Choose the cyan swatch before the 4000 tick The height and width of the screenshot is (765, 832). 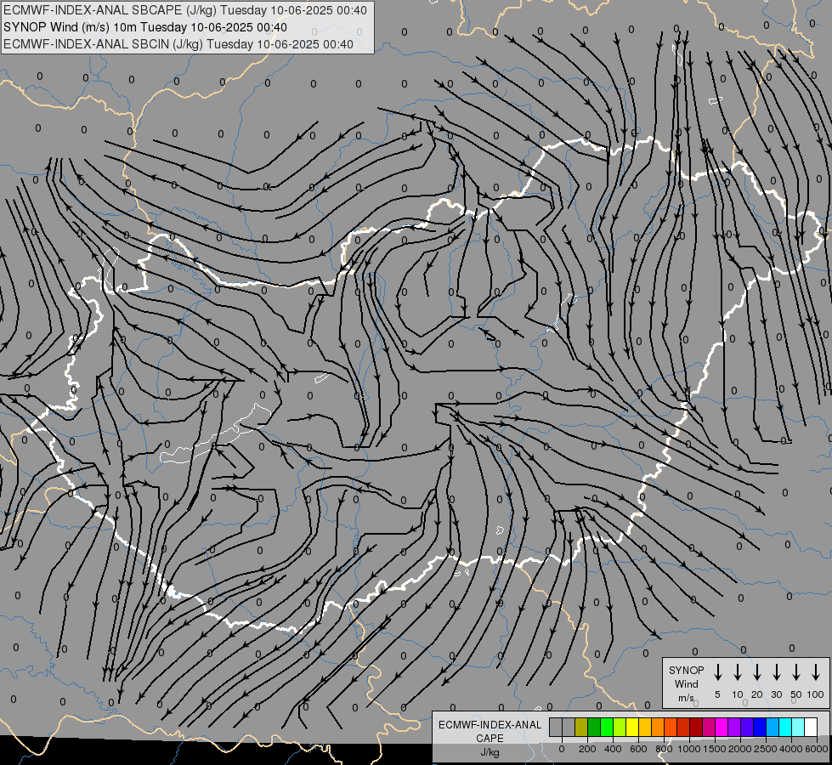point(784,727)
